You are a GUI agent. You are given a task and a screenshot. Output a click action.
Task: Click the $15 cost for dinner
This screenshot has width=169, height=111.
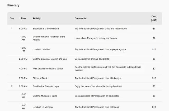154,78
